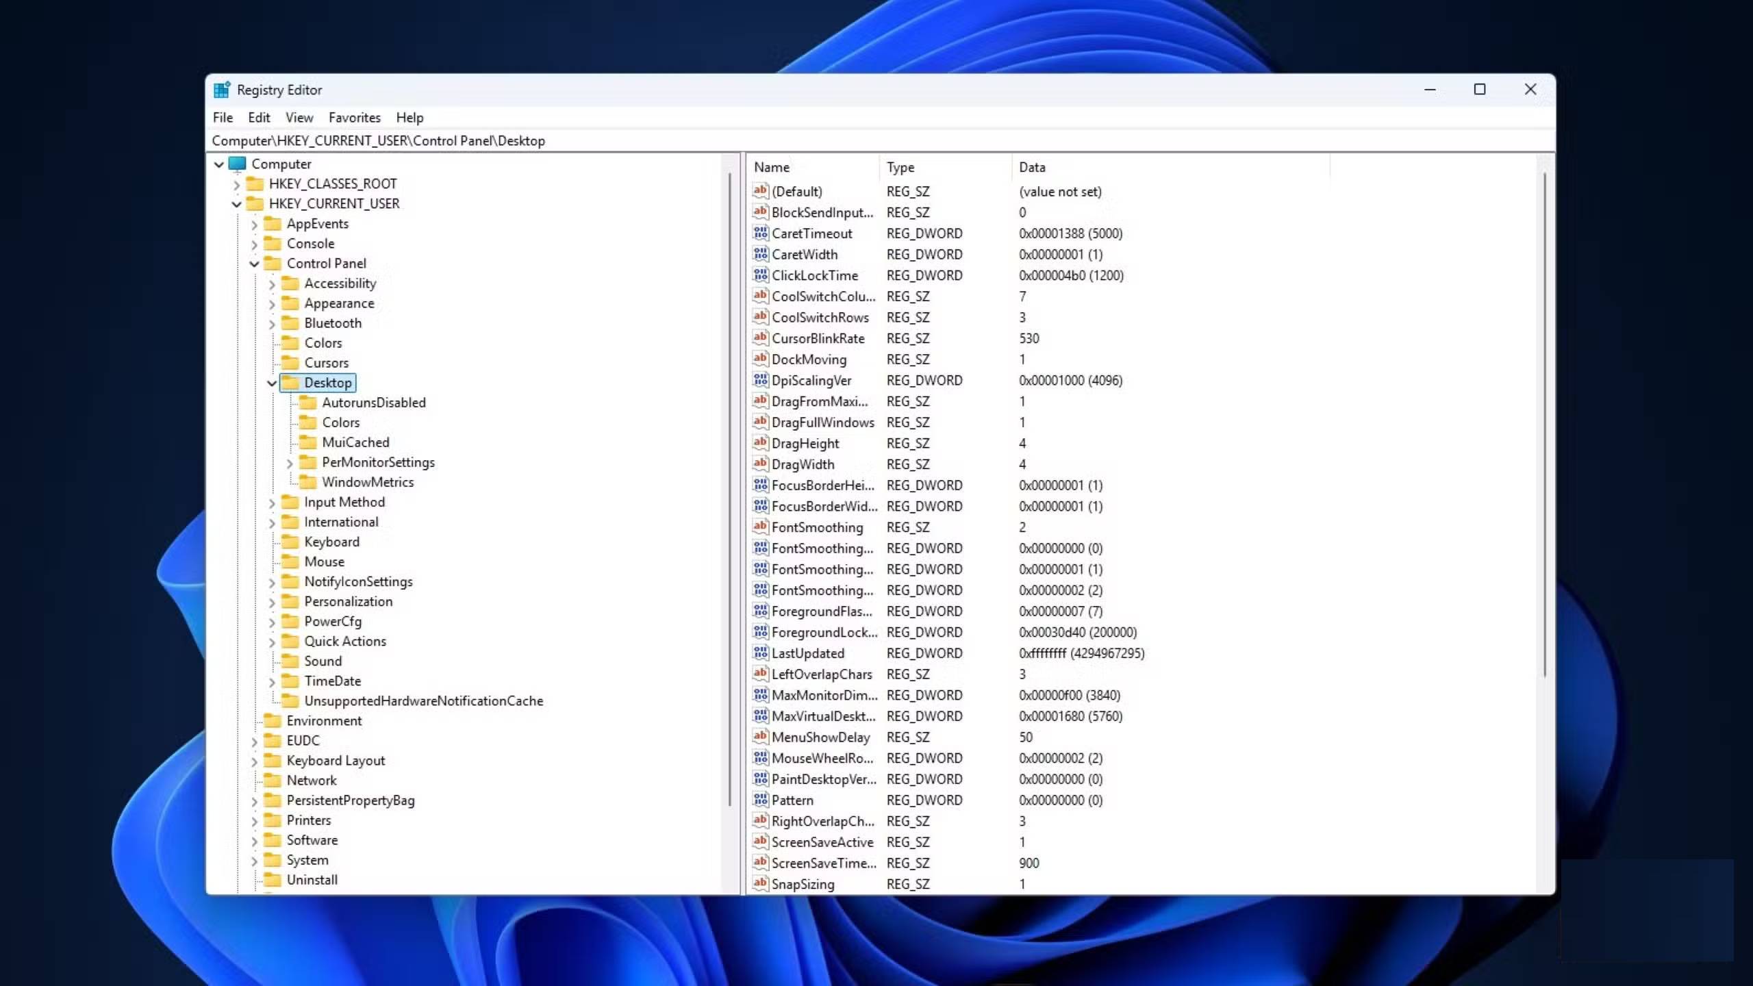Open the Favorites menu

(x=355, y=117)
